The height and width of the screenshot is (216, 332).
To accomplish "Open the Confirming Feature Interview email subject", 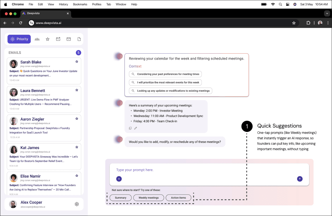I will [x=43, y=187].
